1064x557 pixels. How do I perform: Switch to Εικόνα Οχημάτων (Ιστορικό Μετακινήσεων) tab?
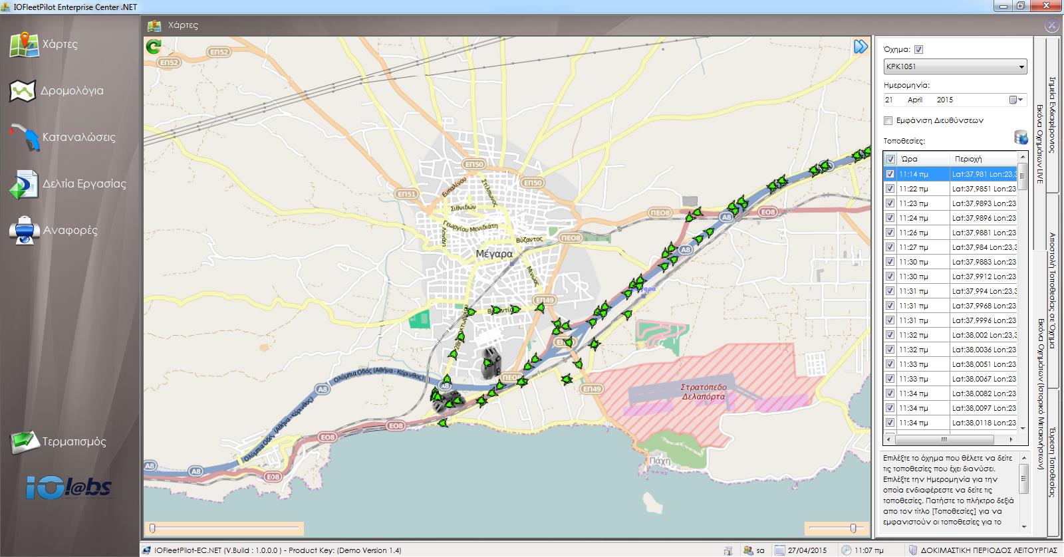pyautogui.click(x=1039, y=395)
